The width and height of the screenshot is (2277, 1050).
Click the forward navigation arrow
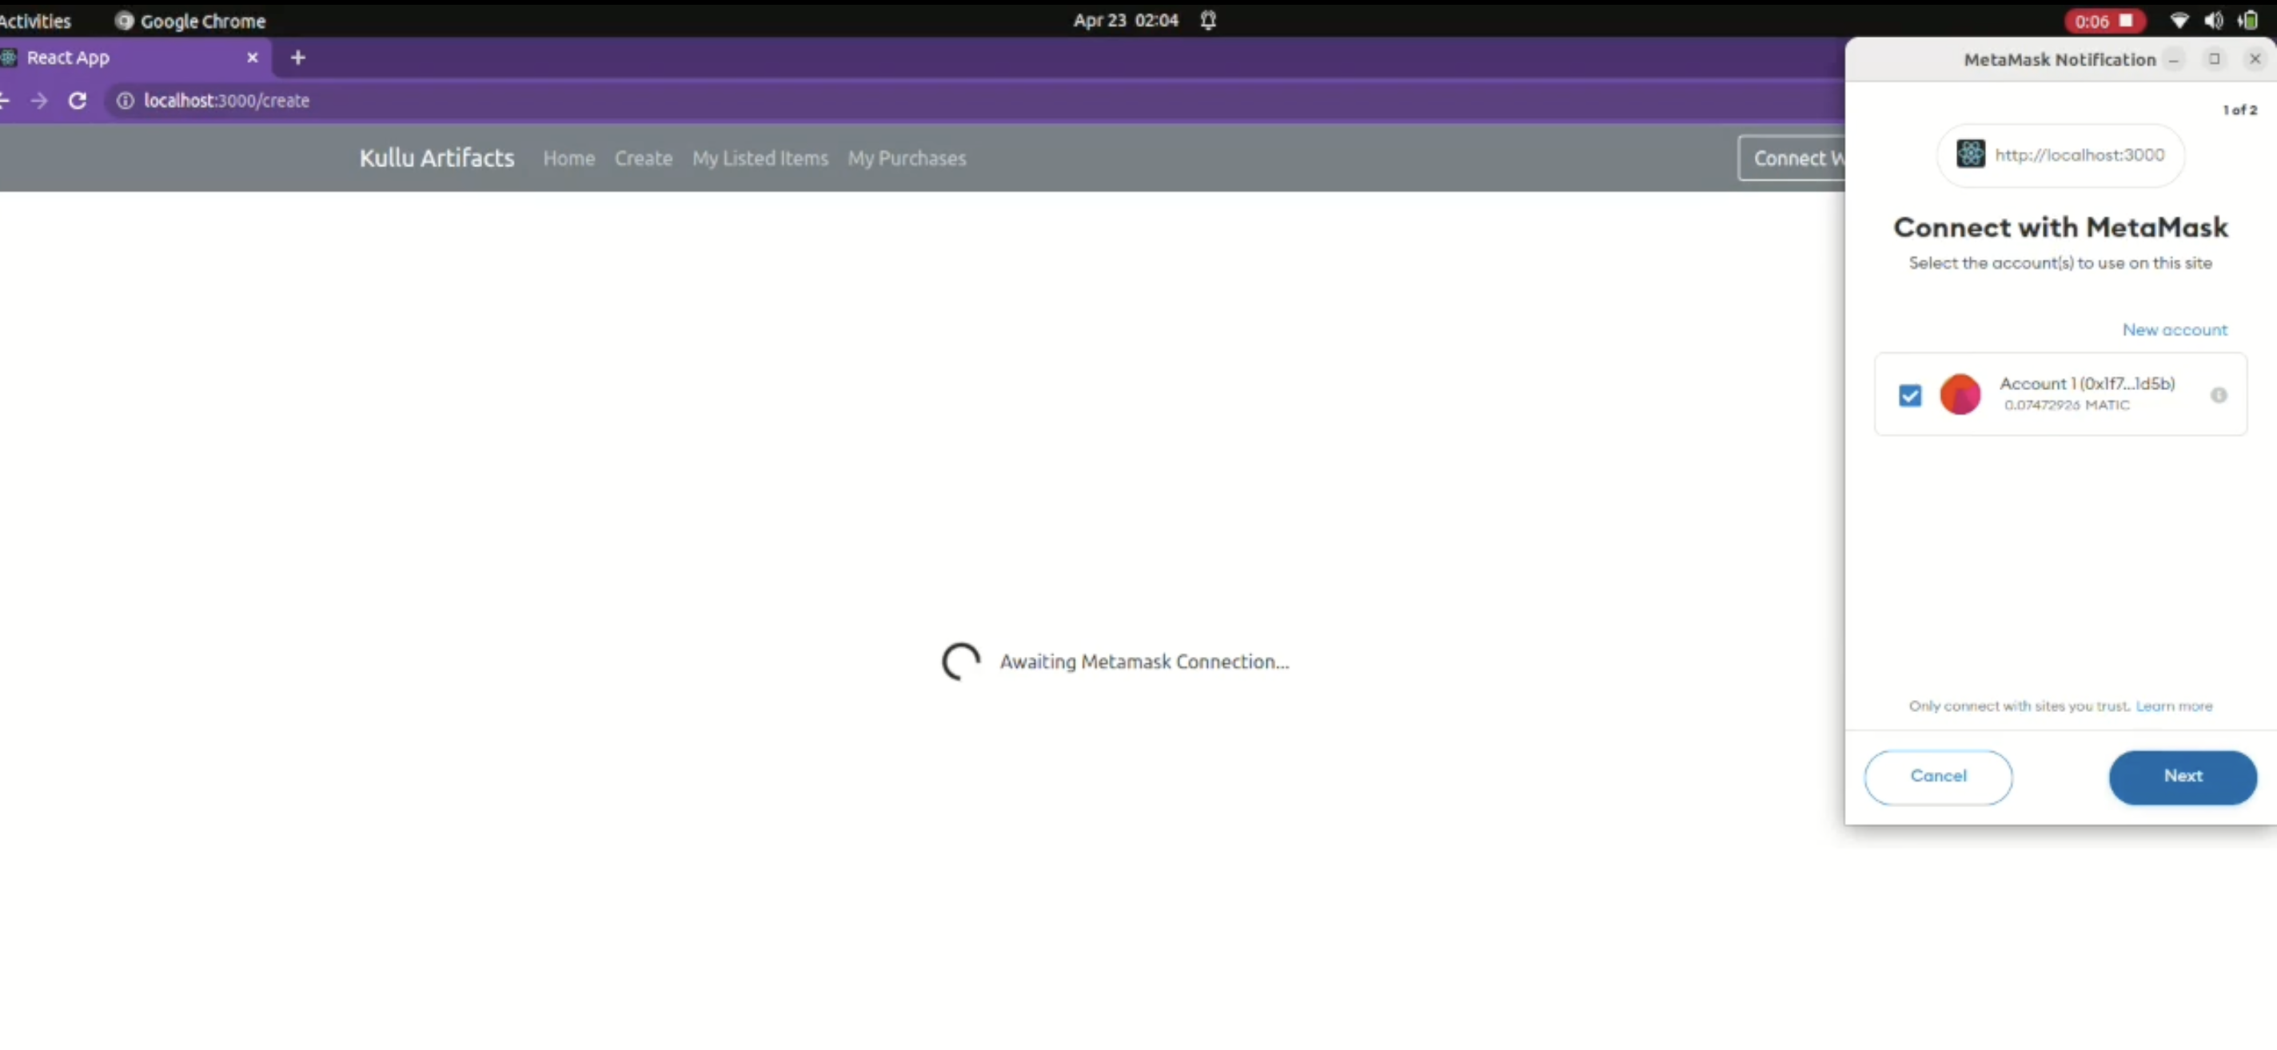coord(39,101)
